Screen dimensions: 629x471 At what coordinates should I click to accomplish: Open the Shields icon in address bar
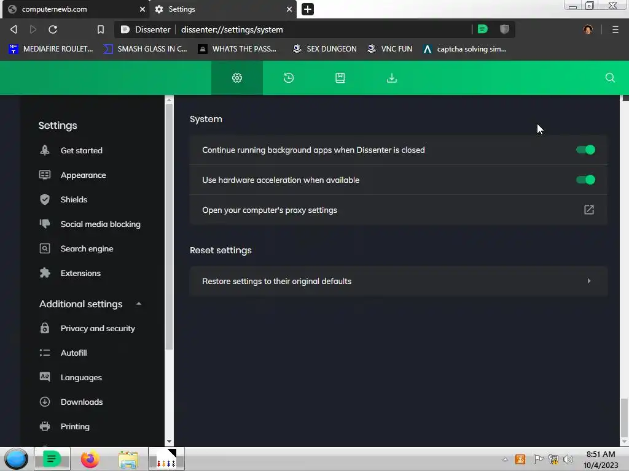click(x=504, y=29)
